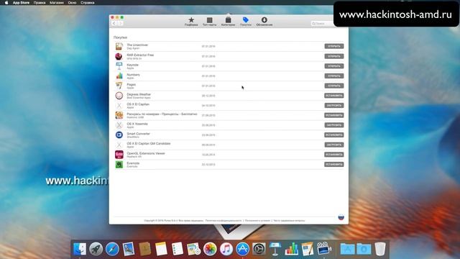
Task: Open the terms and conditions footer link
Action: point(257,221)
